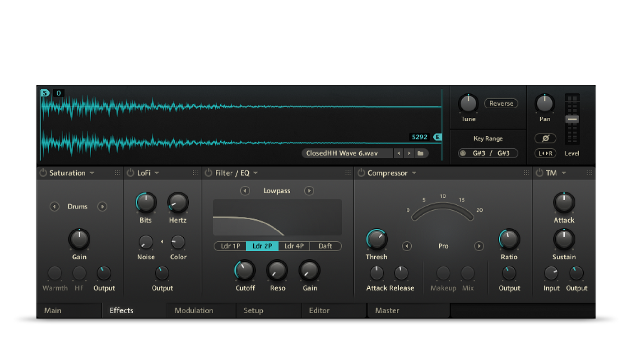The height and width of the screenshot is (360, 632).
Task: Click the compressor Thresh knob
Action: (x=376, y=240)
